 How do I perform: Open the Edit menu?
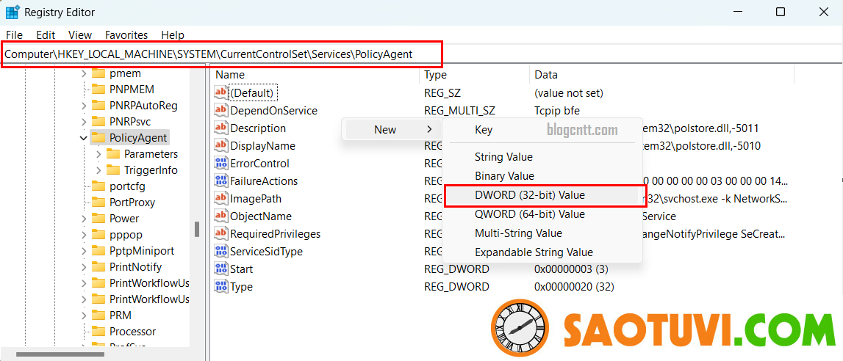point(46,35)
